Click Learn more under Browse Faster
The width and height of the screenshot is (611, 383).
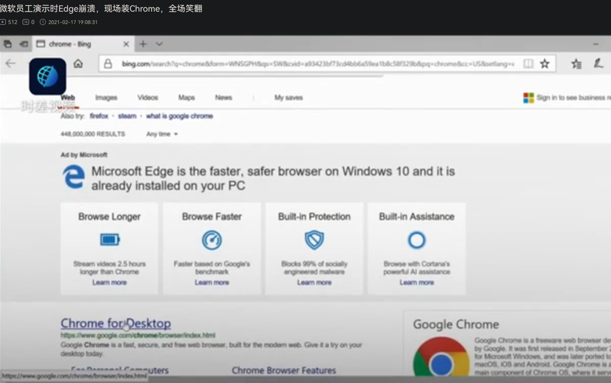click(212, 282)
